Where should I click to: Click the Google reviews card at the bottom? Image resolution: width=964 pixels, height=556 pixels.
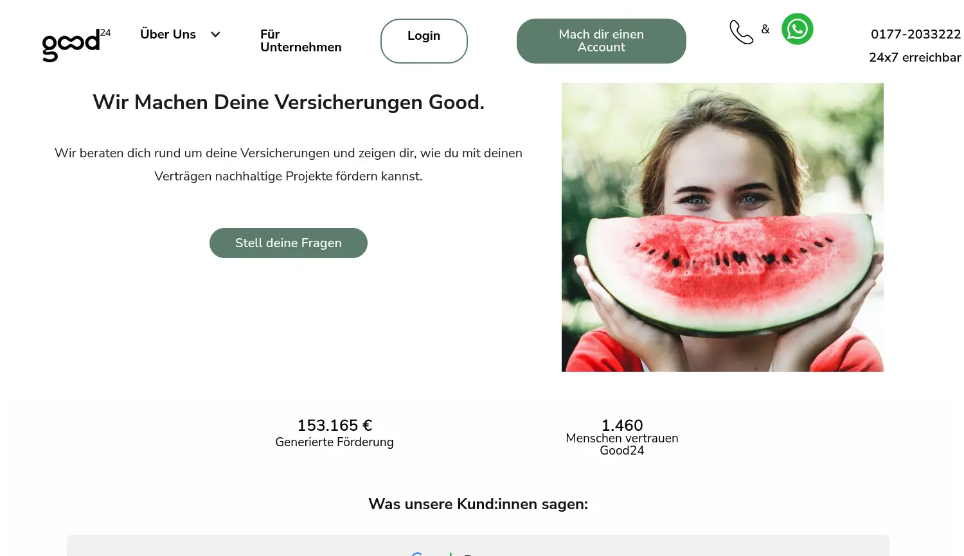pos(478,546)
